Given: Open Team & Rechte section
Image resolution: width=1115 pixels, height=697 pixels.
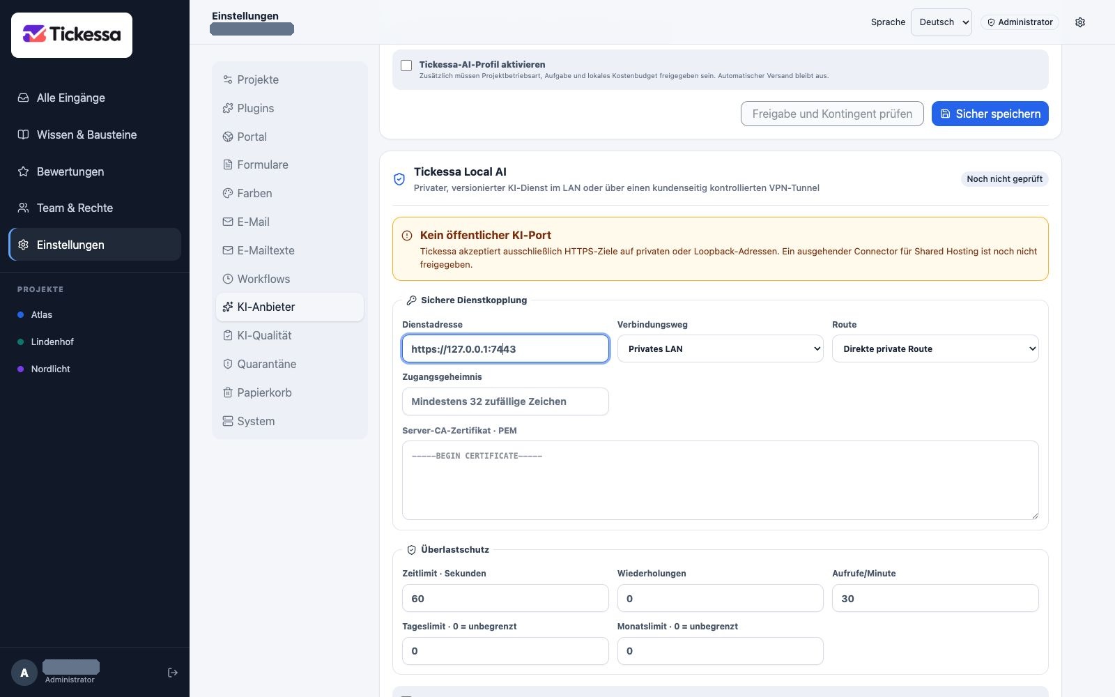Looking at the screenshot, I should [x=95, y=208].
